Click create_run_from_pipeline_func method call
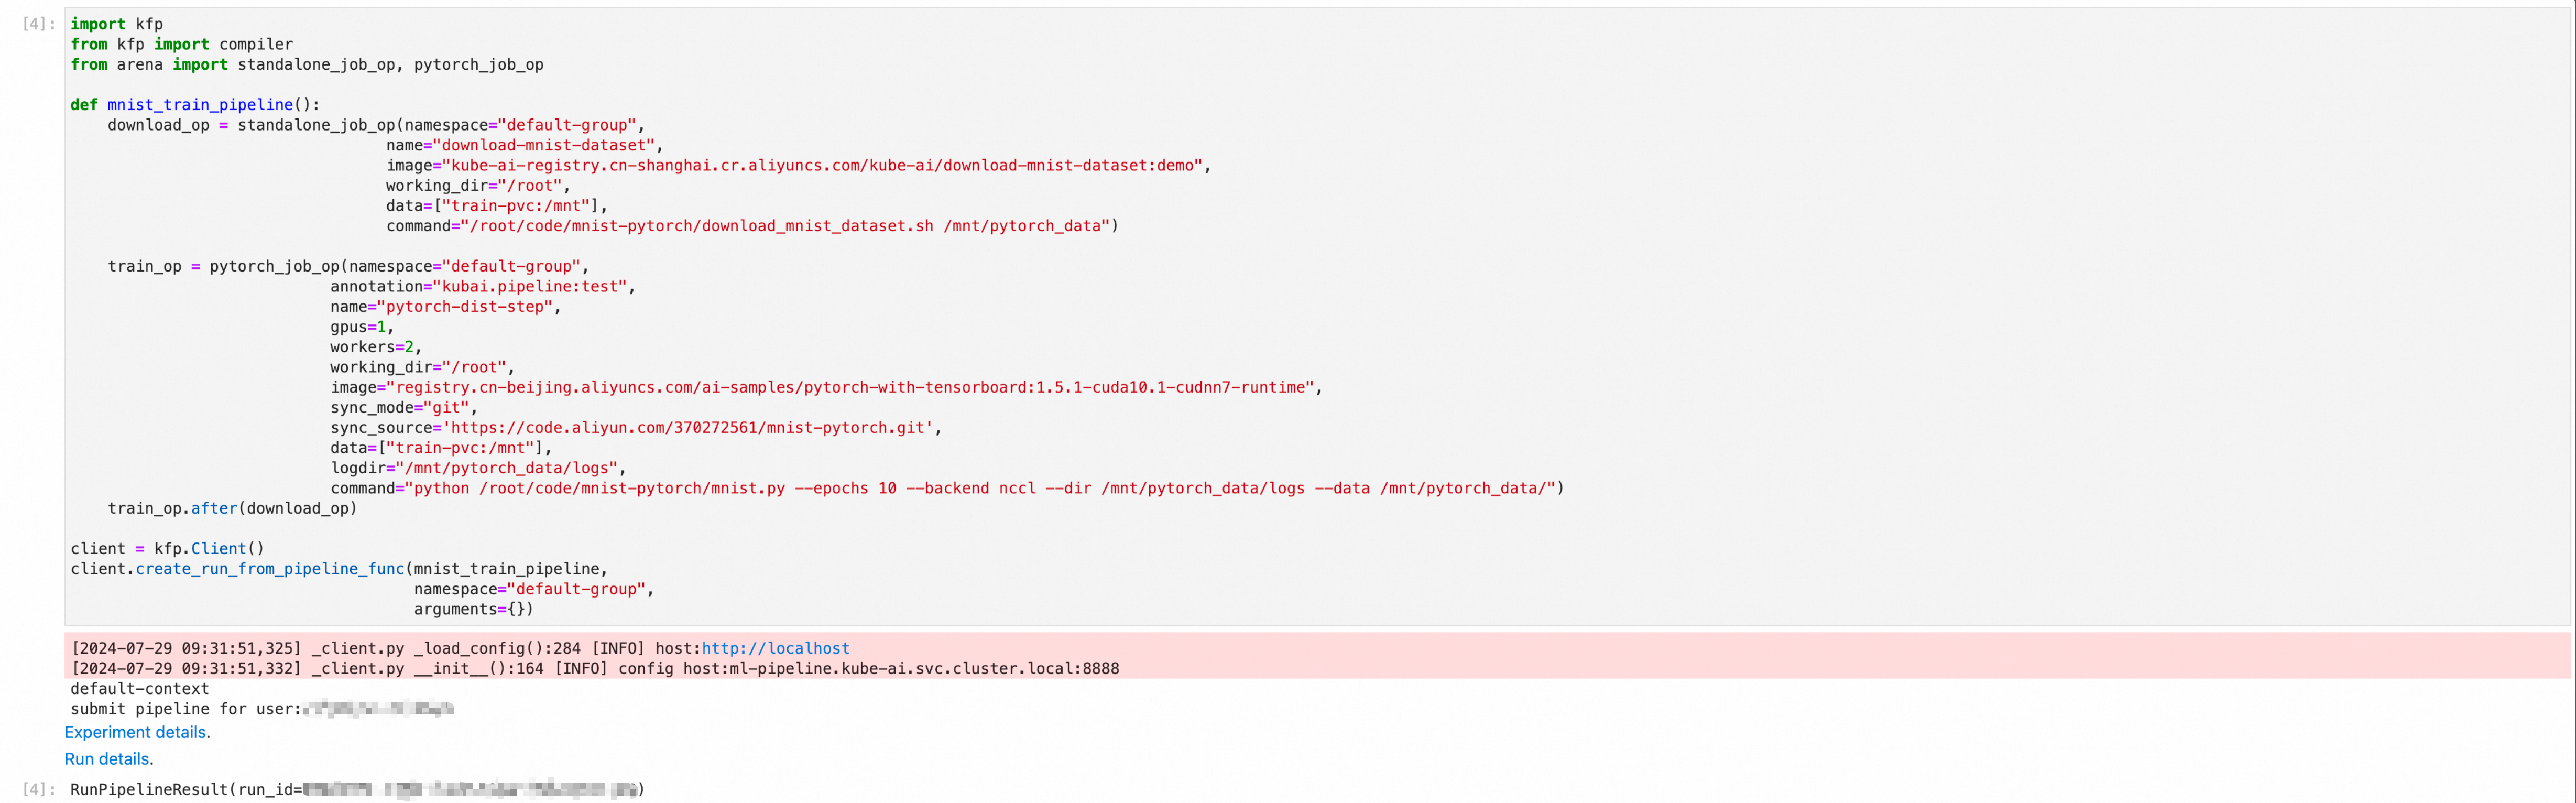2576x803 pixels. pyautogui.click(x=270, y=568)
